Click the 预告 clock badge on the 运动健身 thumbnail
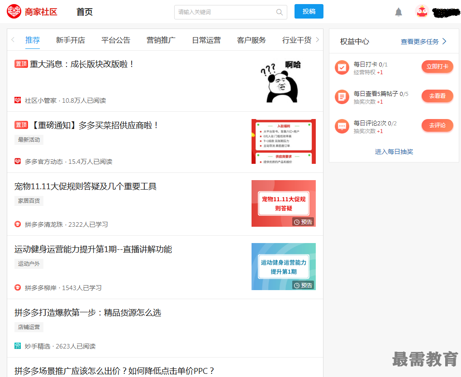This screenshot has width=461, height=377. pyautogui.click(x=303, y=285)
